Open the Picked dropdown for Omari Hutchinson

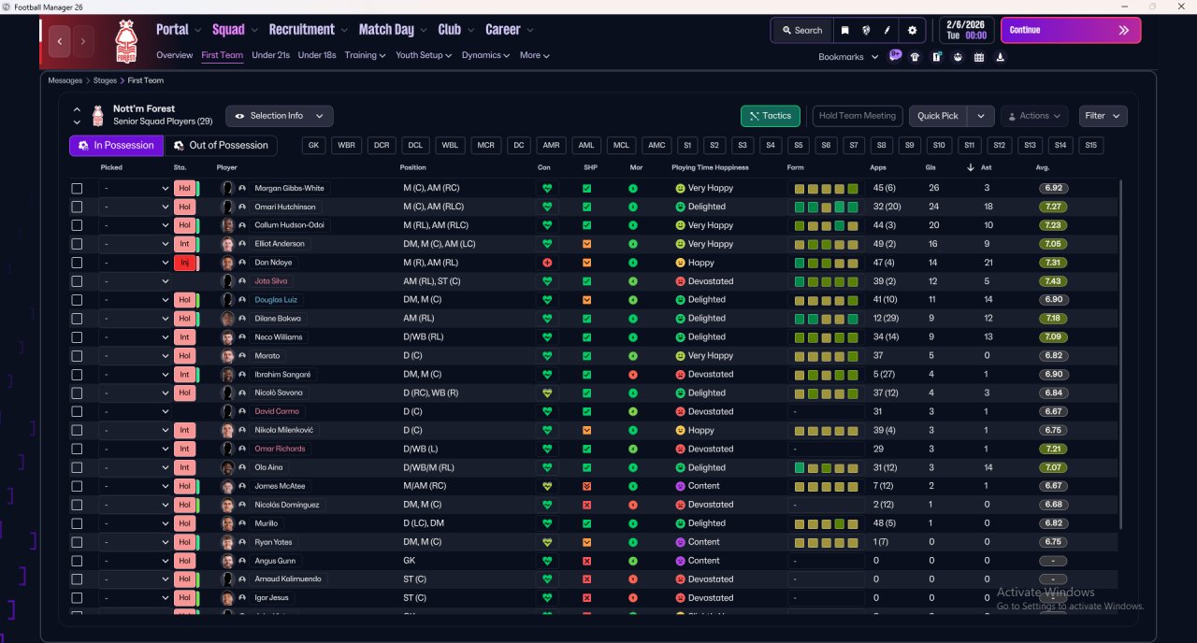136,207
